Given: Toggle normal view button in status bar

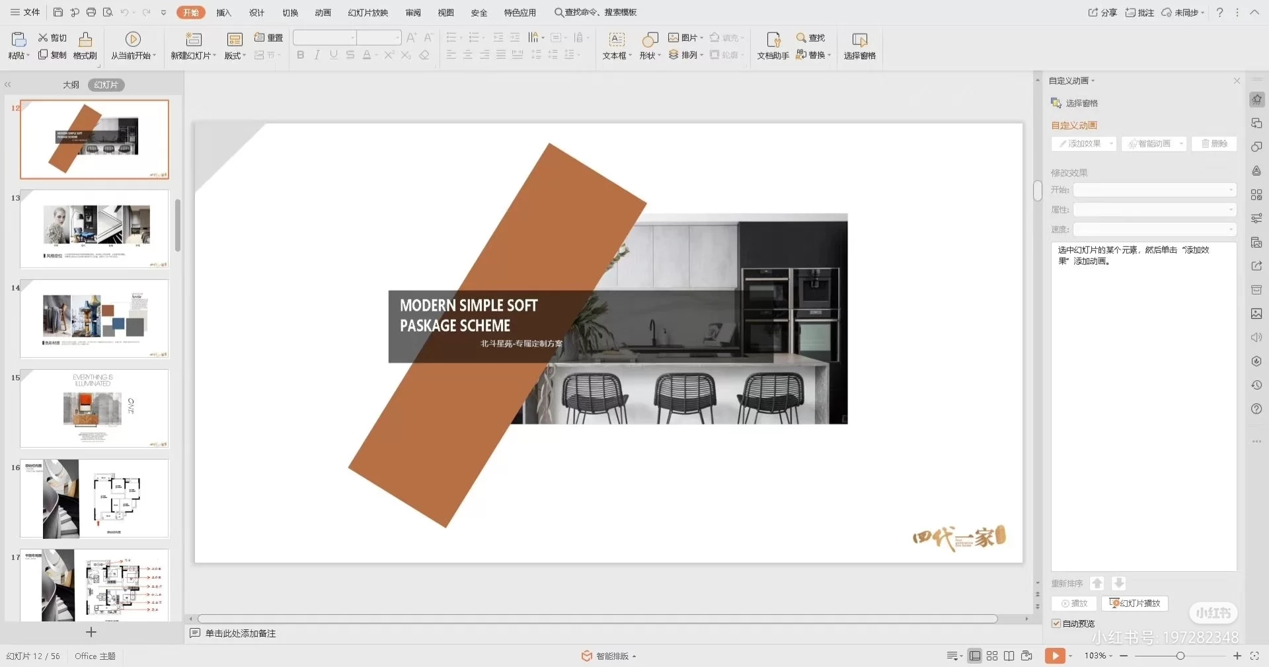Looking at the screenshot, I should pos(975,656).
